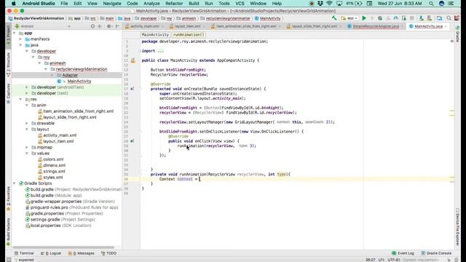466x262 pixels.
Task: Open the Refactor menu
Action: 174,4
